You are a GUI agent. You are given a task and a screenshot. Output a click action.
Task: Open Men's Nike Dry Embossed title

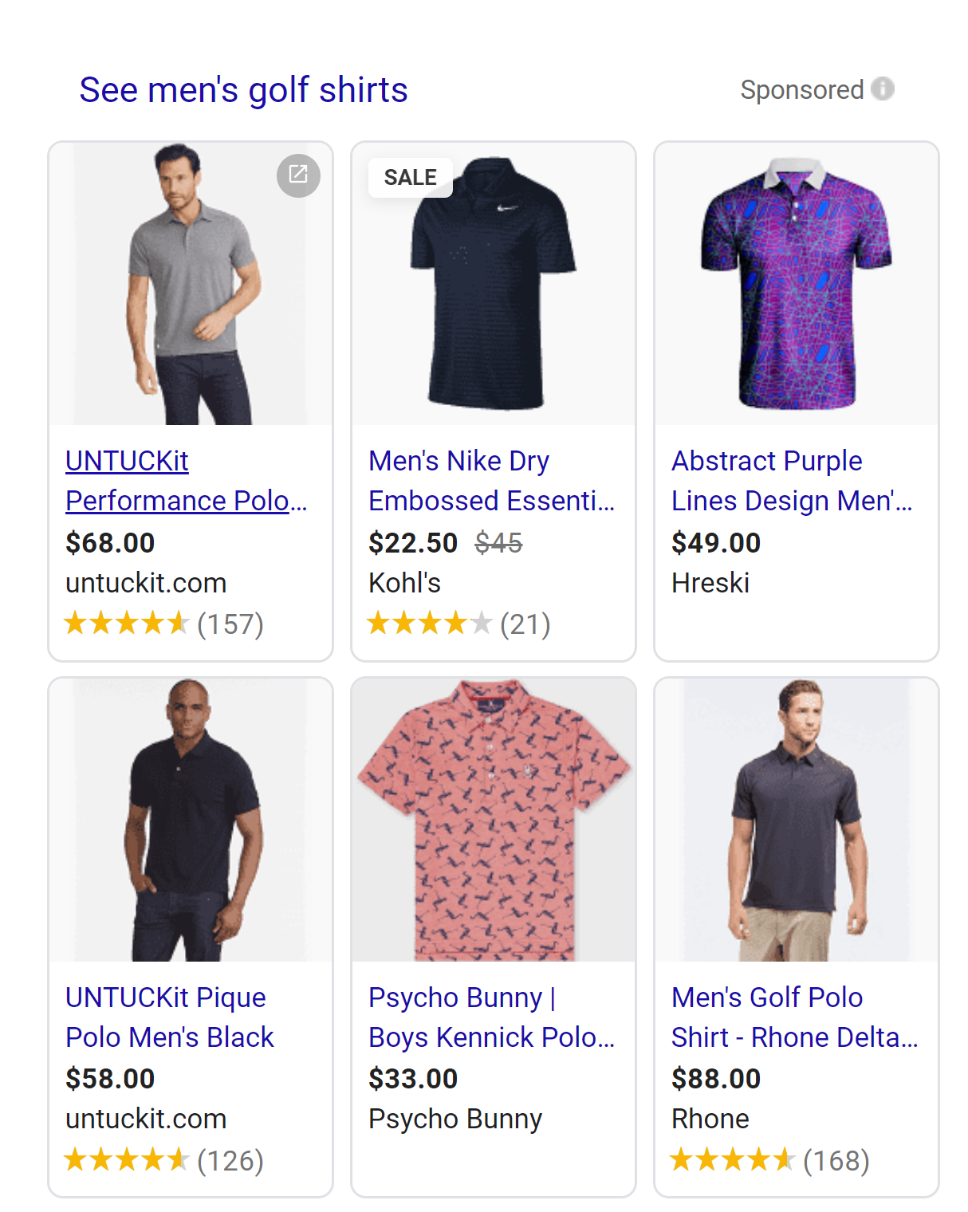(x=490, y=481)
